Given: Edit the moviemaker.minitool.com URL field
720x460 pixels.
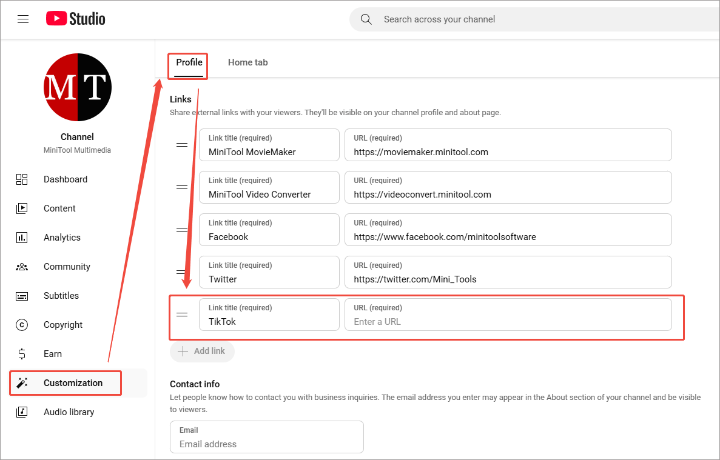Looking at the screenshot, I should (x=508, y=145).
